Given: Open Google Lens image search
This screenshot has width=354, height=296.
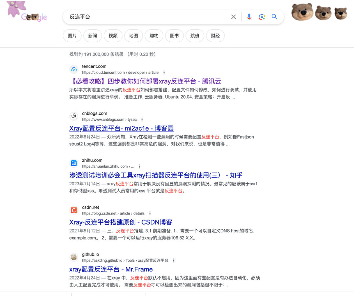Looking at the screenshot, I should click(262, 17).
